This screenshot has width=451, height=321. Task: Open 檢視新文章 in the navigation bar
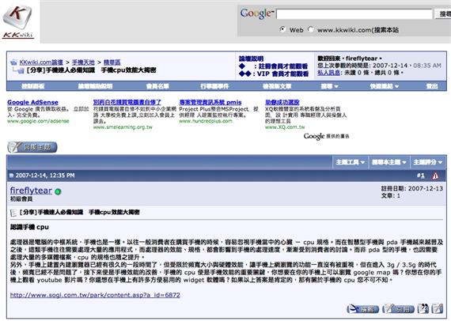click(277, 86)
